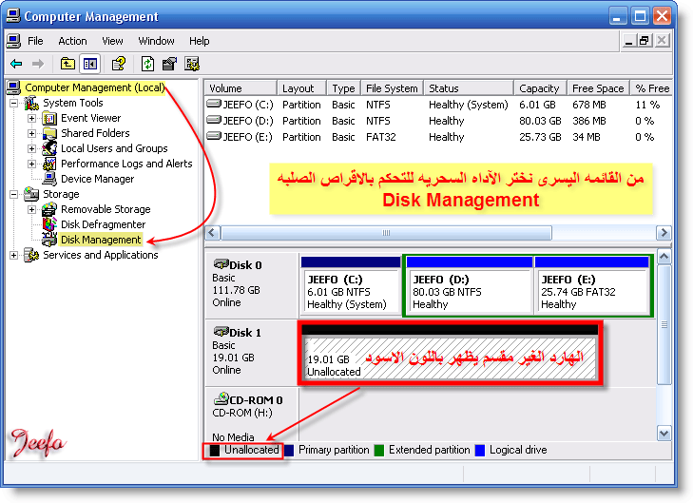This screenshot has height=503, width=693.
Task: Expand Performance Logs and Alerts node
Action: (31, 164)
